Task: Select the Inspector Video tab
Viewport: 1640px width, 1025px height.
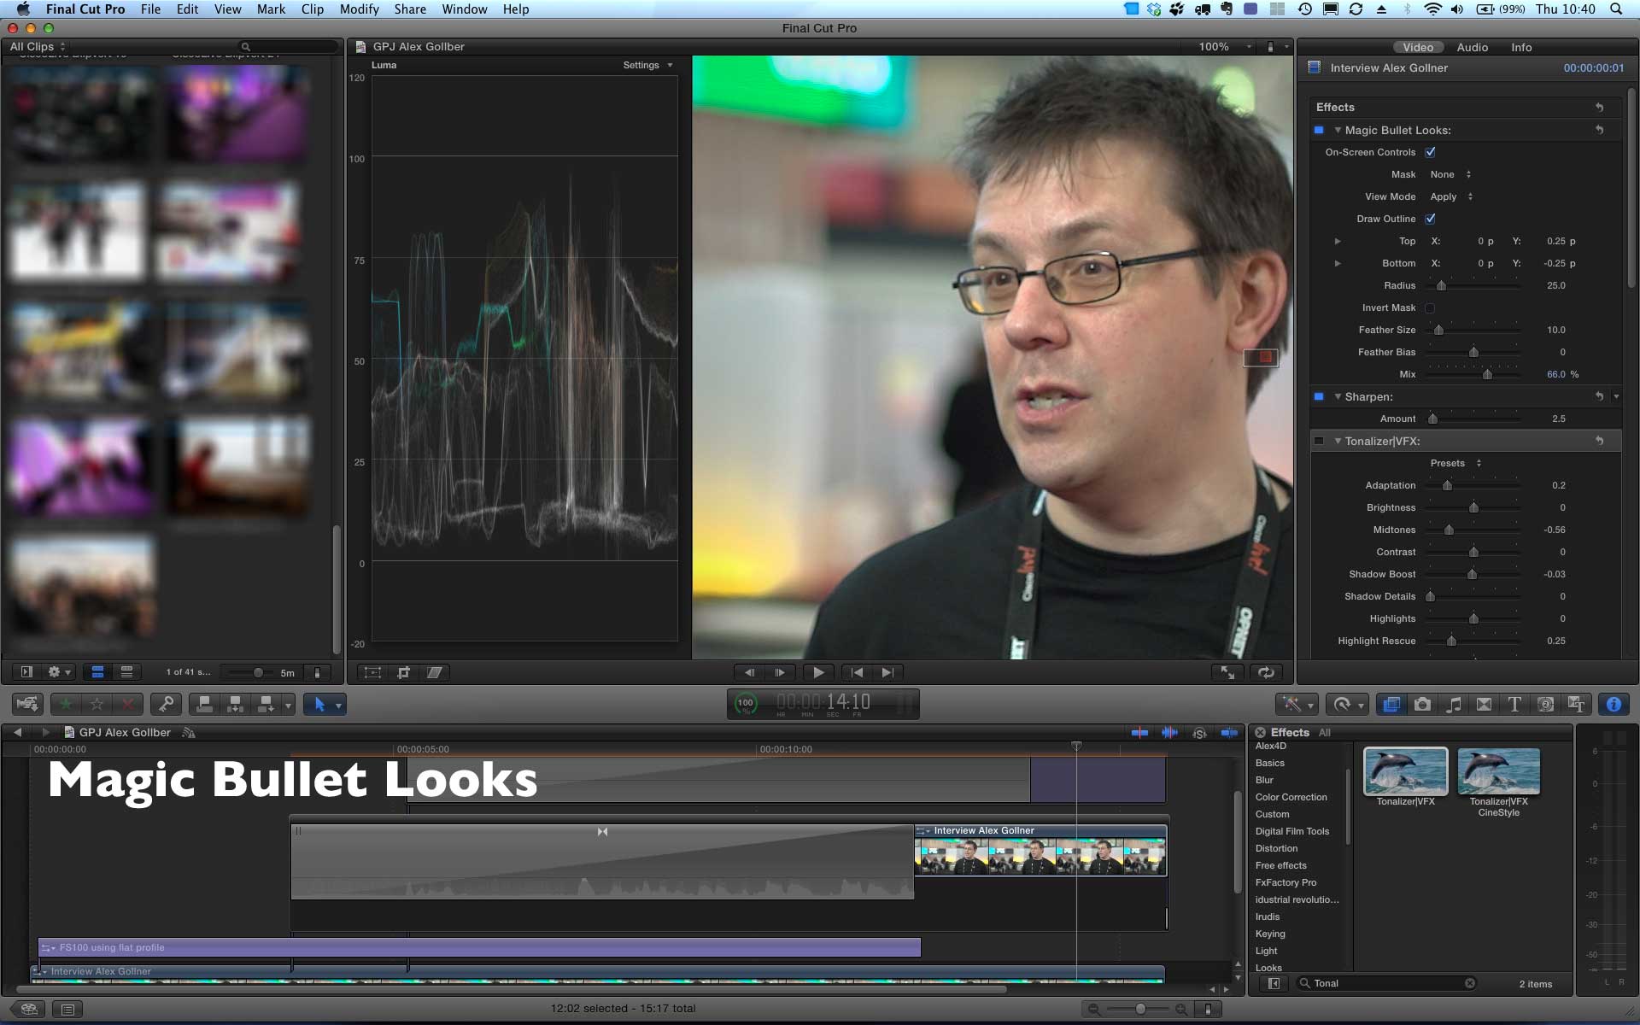Action: coord(1418,48)
